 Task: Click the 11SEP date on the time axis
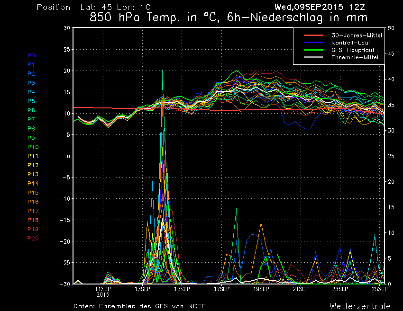103,289
